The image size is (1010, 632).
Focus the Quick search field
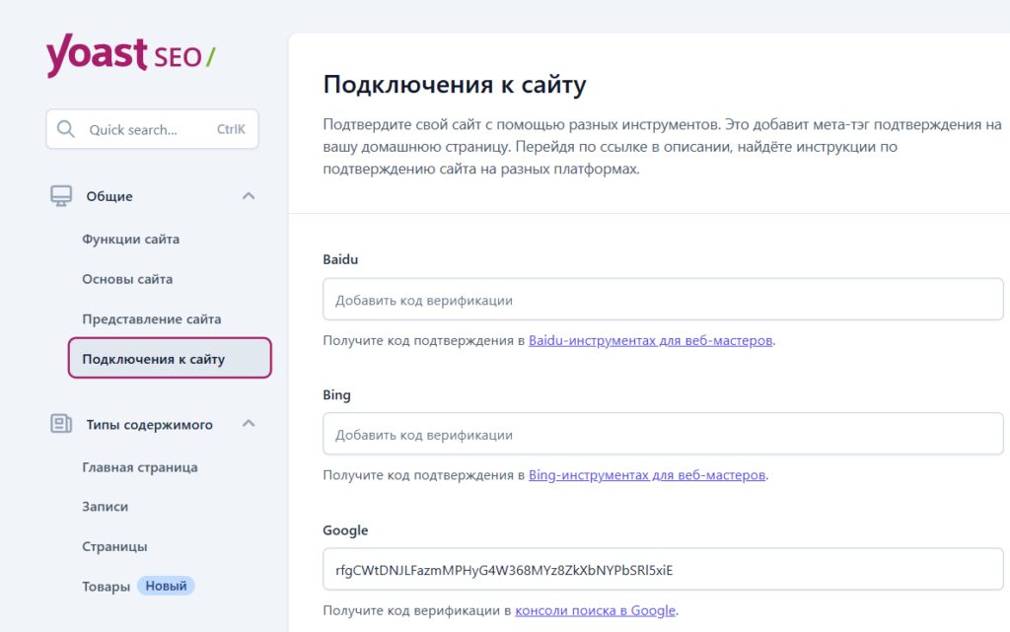click(x=152, y=129)
